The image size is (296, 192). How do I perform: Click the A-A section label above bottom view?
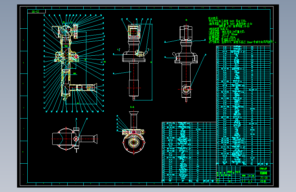(132, 107)
